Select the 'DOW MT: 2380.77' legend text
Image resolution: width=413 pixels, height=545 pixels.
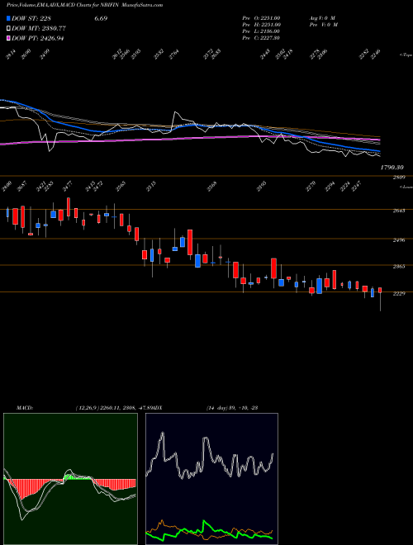[x=39, y=28]
